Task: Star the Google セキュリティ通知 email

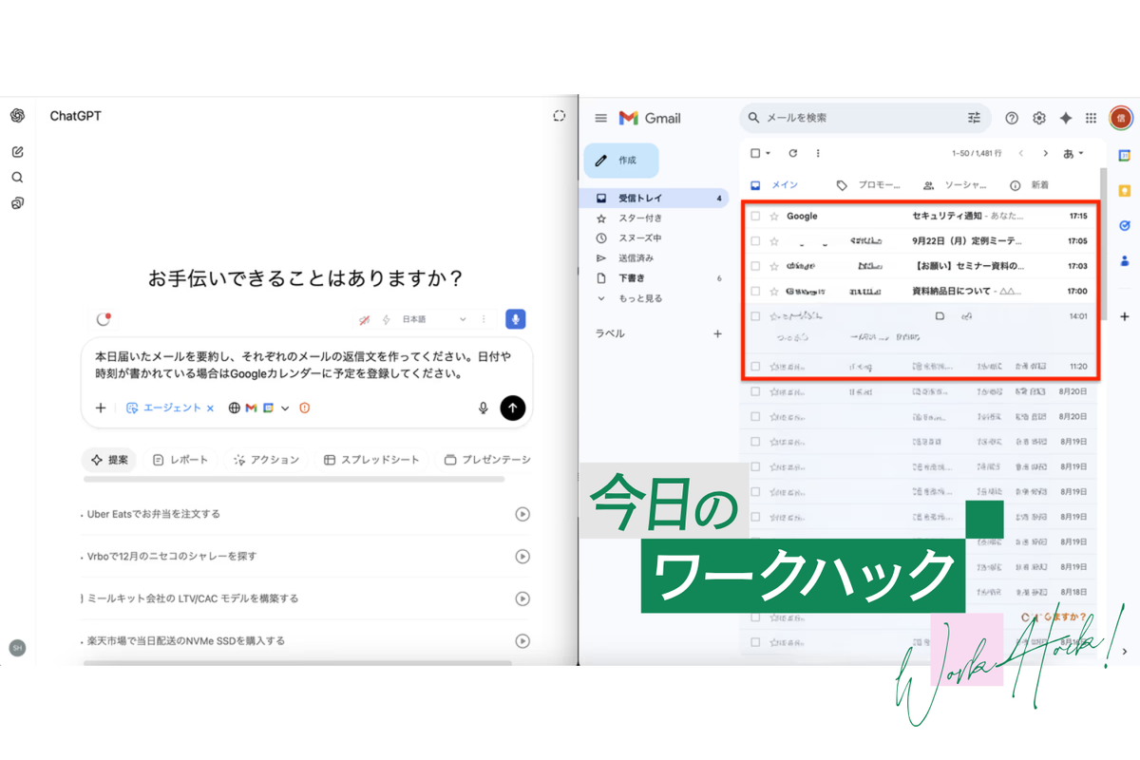Action: click(x=774, y=217)
